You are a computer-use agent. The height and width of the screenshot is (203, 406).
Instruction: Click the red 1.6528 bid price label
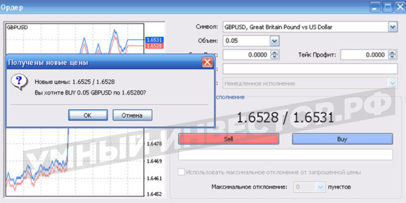pos(154,46)
